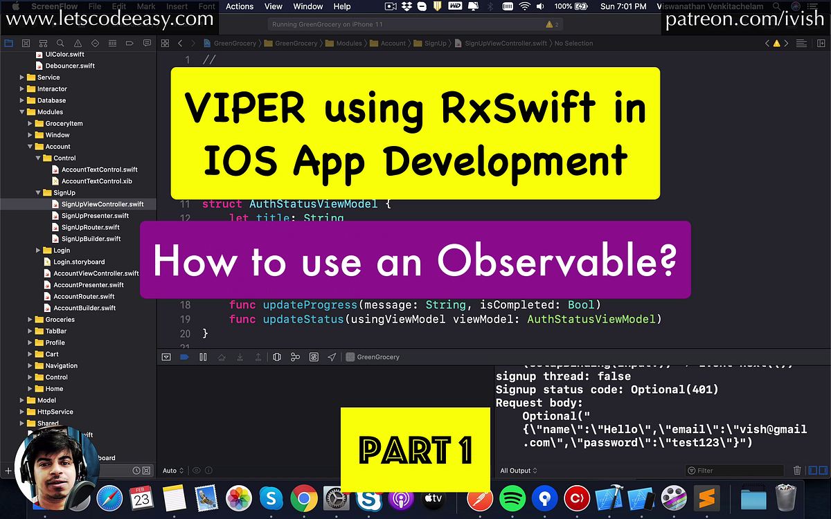Collapse the Account folder in navigator
Screen dimensions: 831x519
tap(31, 146)
